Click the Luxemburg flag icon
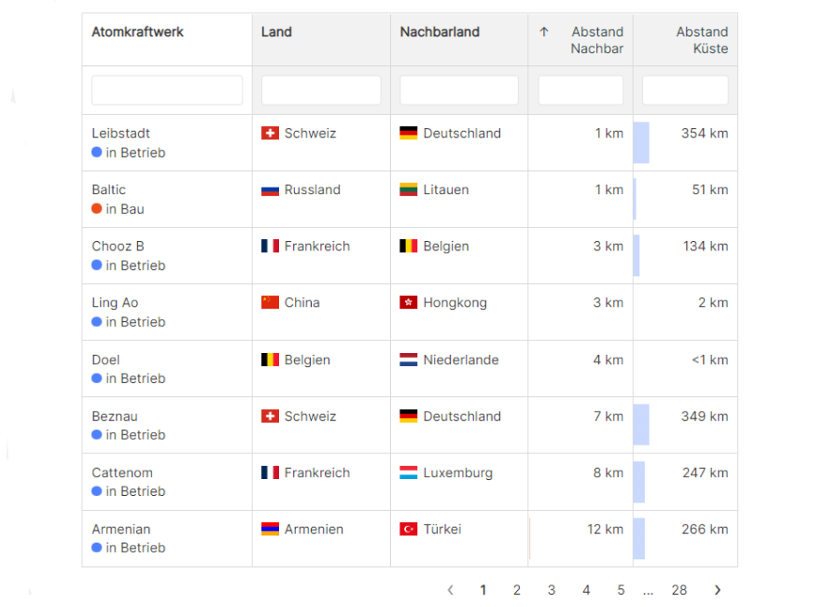Screen dimensions: 840x607 [408, 473]
